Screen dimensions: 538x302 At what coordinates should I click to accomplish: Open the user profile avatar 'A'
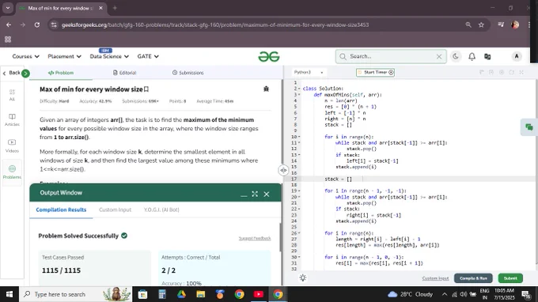tap(517, 57)
